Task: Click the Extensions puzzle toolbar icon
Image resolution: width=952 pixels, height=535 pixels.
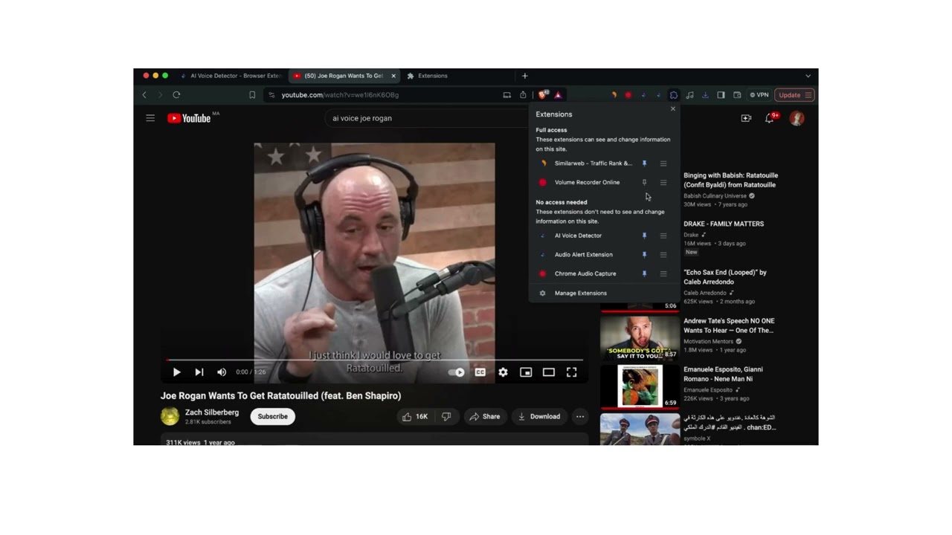Action: pos(674,95)
